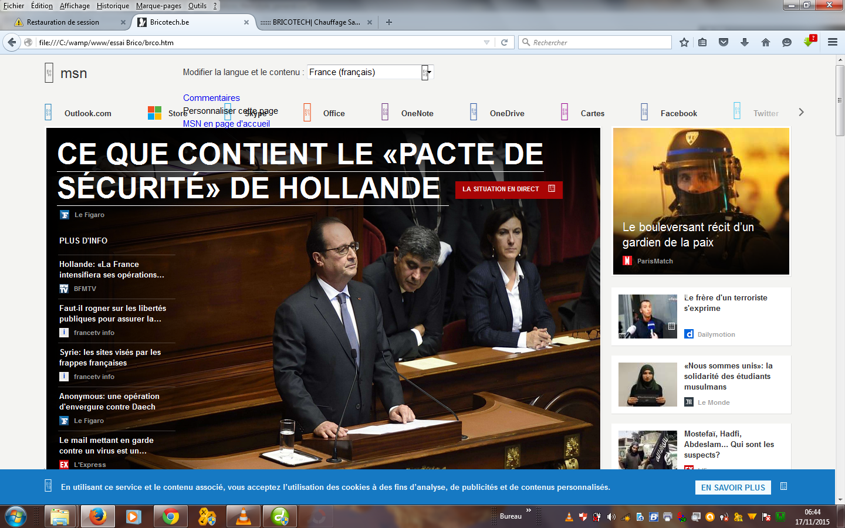Viewport: 845px width, 528px height.
Task: Click the MSN en page d'accueil link
Action: (227, 124)
